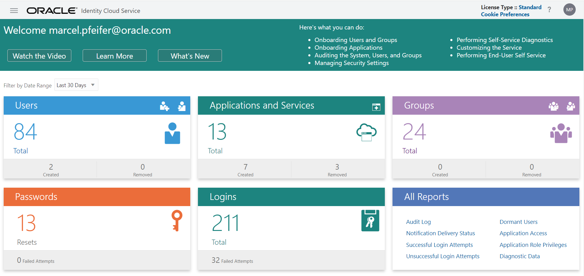
Task: Click the add application icon in Applications header
Action: tap(376, 107)
